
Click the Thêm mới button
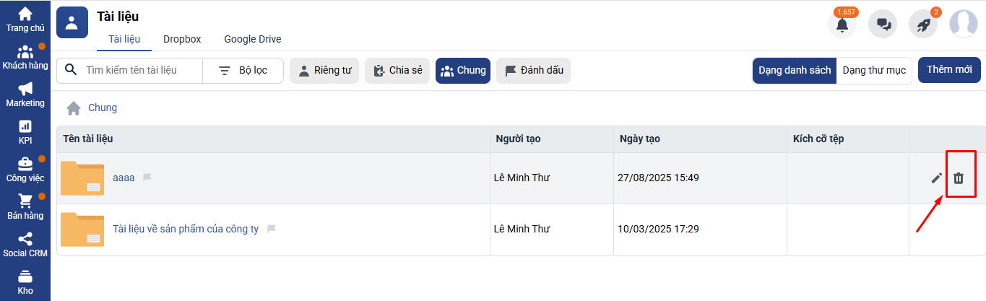[x=949, y=70]
